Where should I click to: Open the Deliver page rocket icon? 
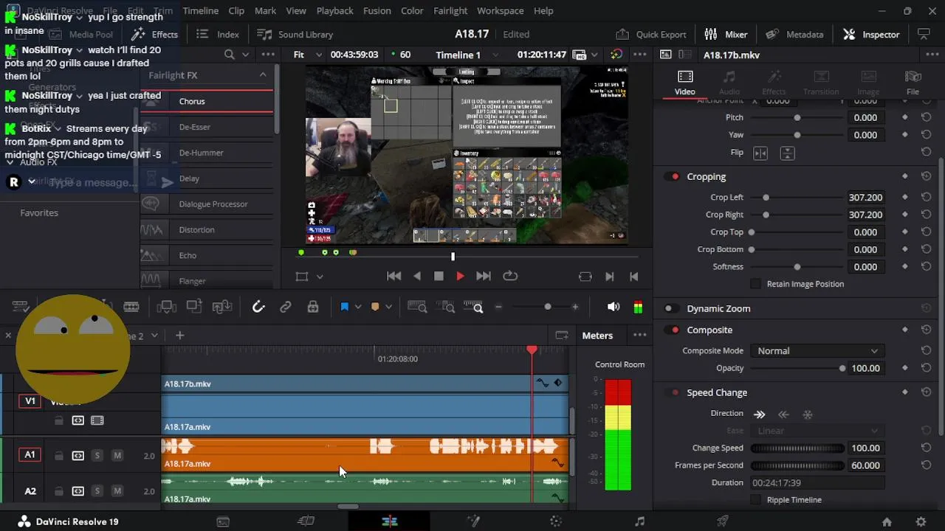click(x=723, y=521)
